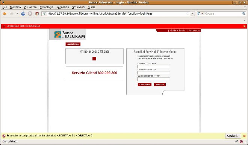Screen dimensions: 248x145
Task: Click the Completato status bar text
Action: [x=10, y=142]
